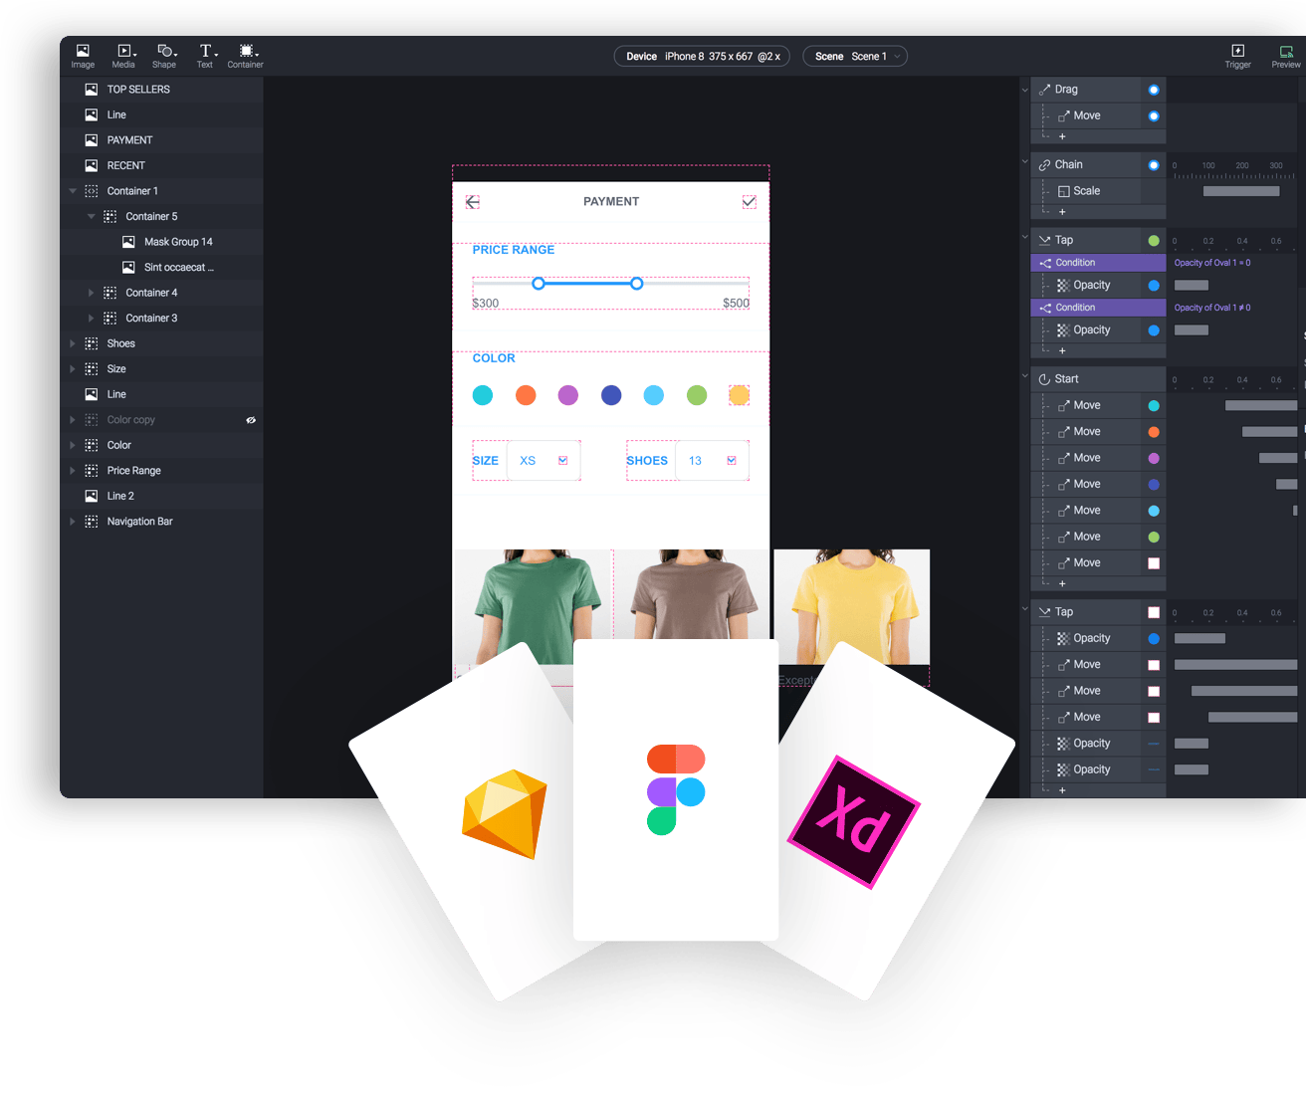The image size is (1306, 1095).
Task: Open the SIZE dropdown showing XS
Action: click(x=544, y=461)
